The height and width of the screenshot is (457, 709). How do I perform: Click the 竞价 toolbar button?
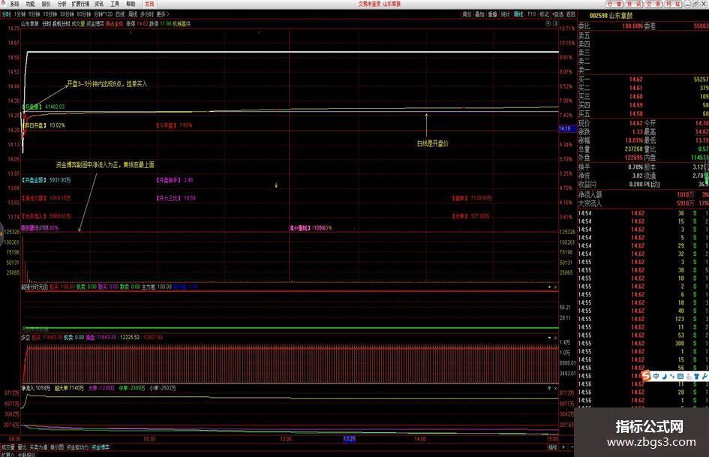pos(467,14)
